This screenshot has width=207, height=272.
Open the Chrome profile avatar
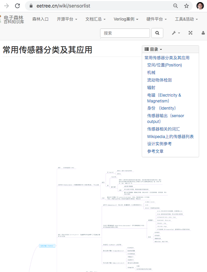200,6
